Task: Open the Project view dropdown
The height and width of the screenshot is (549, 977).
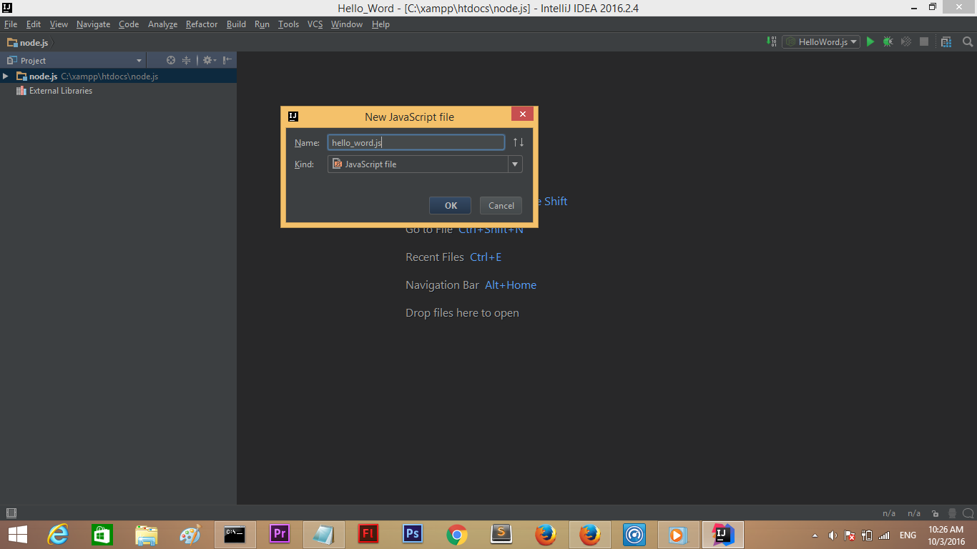Action: click(x=139, y=60)
